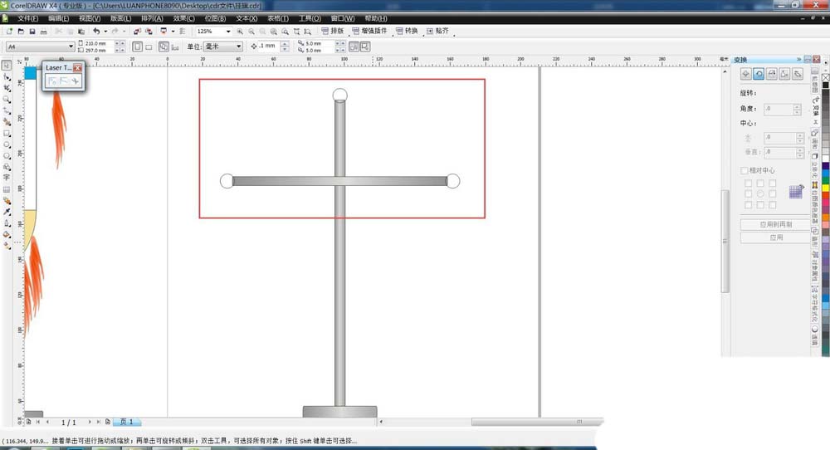Select the Fill tool
Image resolution: width=830 pixels, height=450 pixels.
tap(7, 234)
